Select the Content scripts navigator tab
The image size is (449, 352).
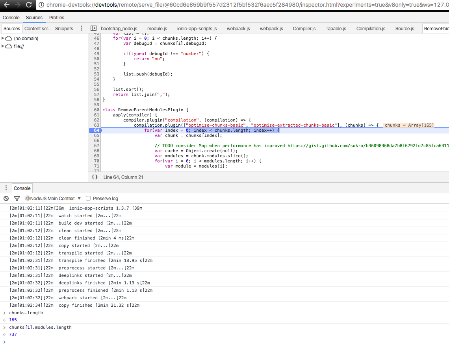(38, 28)
